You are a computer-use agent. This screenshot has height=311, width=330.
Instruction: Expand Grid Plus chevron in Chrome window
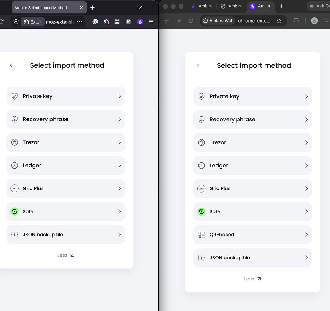pyautogui.click(x=306, y=189)
